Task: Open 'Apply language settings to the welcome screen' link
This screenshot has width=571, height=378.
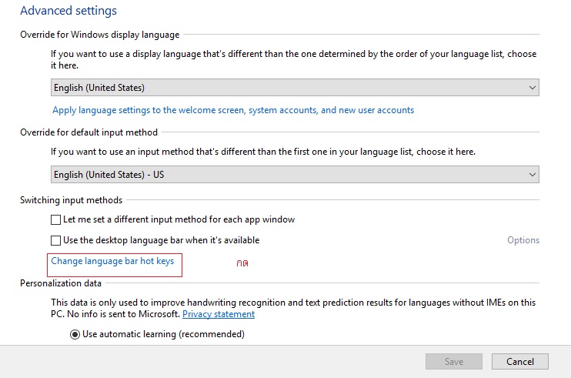Action: click(x=233, y=110)
